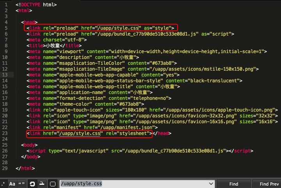281x188 pixels.
Task: Click the "telephone=no" content value
Action: [x=149, y=98]
